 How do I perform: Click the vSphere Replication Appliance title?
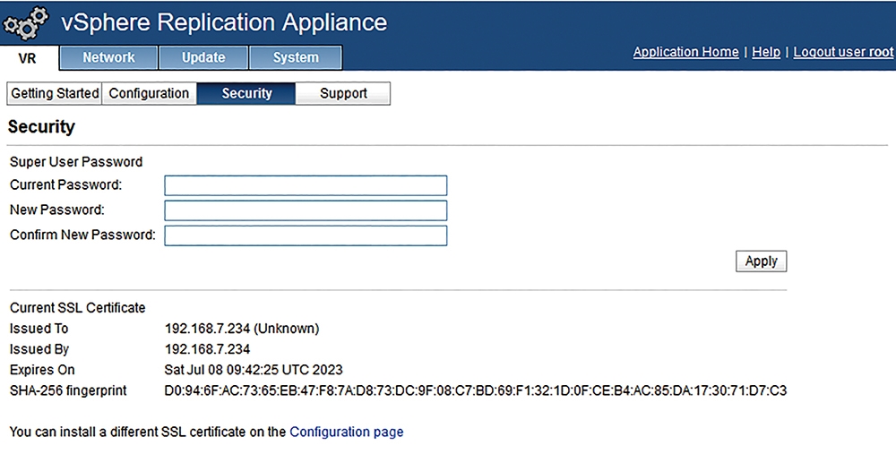click(x=224, y=22)
